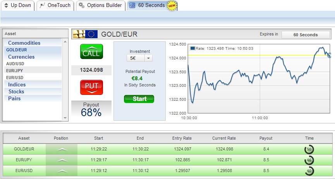Switch to the Up Down tab
Image resolution: width=335 pixels, height=179 pixels.
tap(17, 5)
